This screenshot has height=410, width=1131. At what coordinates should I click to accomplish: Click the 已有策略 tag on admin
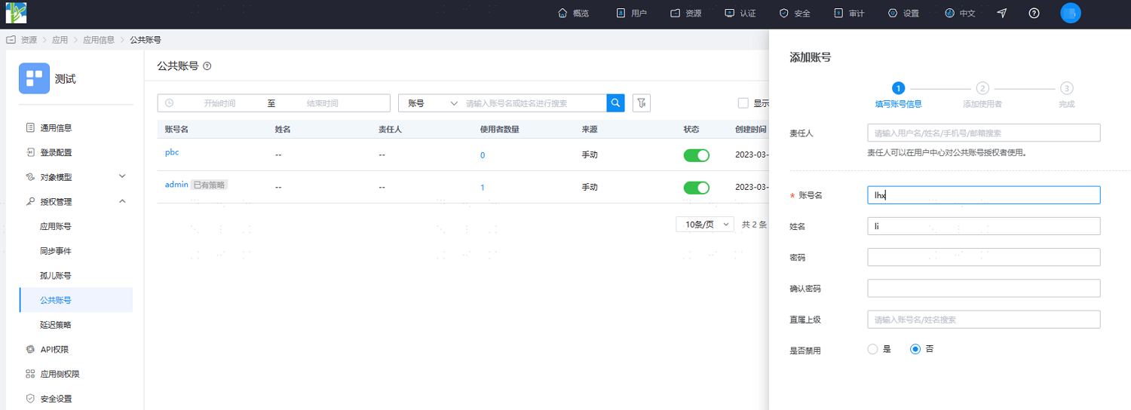209,185
